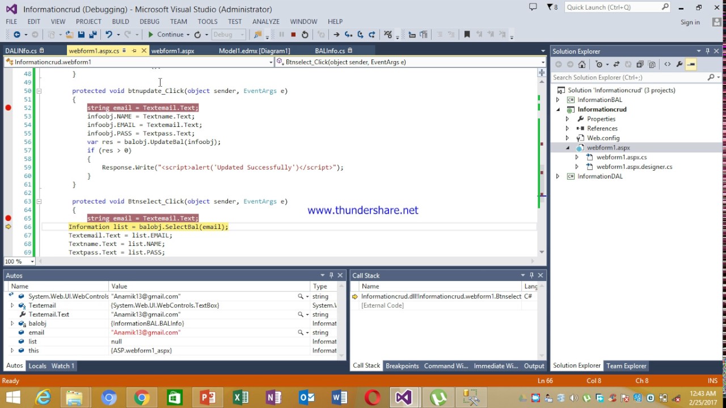
Task: Expand the InformationBAL project node
Action: click(558, 100)
